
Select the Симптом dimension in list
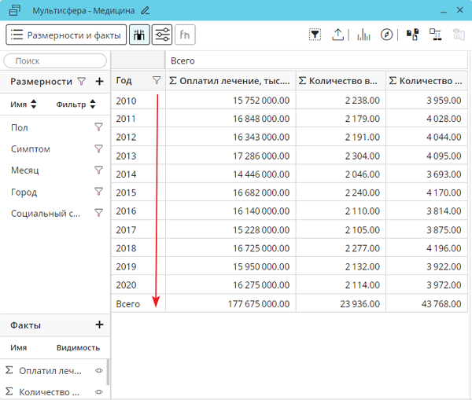pyautogui.click(x=31, y=149)
